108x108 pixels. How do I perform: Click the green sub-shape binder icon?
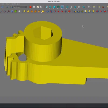16,11
